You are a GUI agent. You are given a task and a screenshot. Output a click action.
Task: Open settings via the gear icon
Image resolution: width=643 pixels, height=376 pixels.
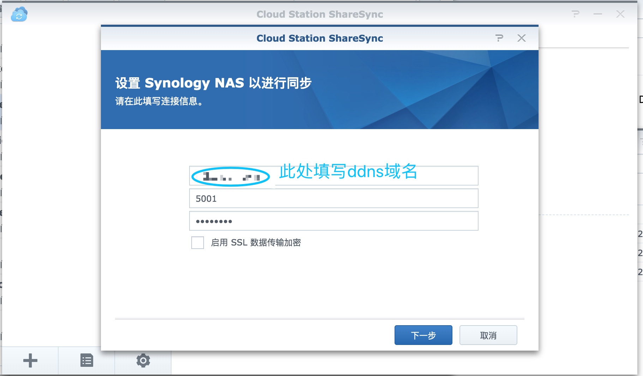[x=143, y=360]
